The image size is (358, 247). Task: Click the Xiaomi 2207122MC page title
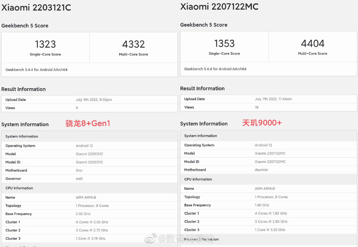click(219, 7)
